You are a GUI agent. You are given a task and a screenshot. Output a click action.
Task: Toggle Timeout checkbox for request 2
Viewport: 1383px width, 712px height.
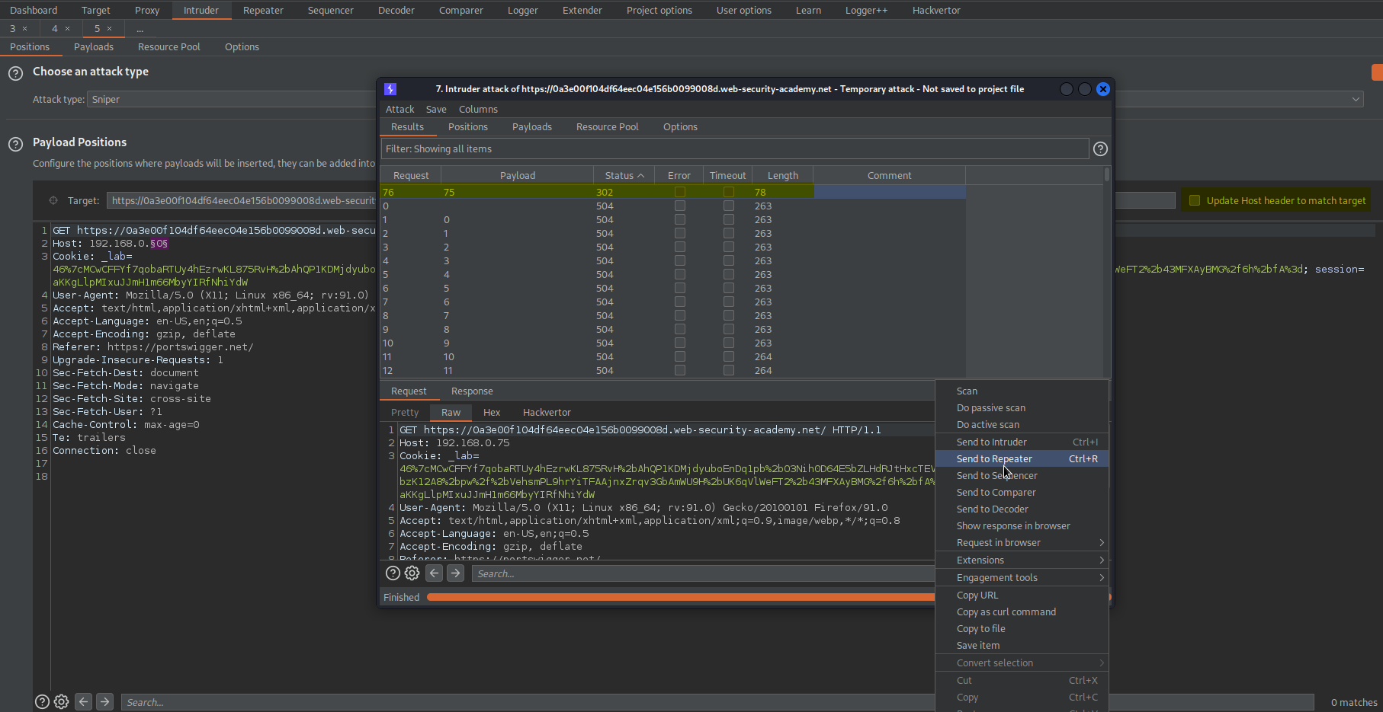729,234
